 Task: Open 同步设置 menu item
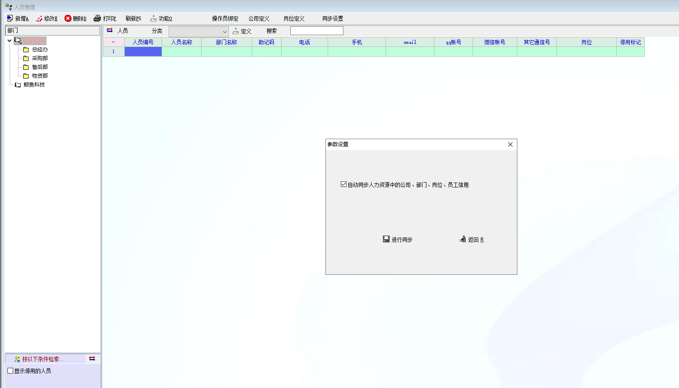tap(332, 18)
